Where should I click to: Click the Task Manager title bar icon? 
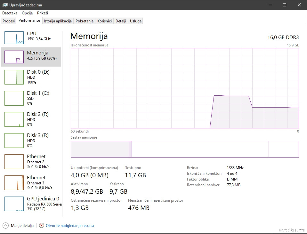pos(5,5)
